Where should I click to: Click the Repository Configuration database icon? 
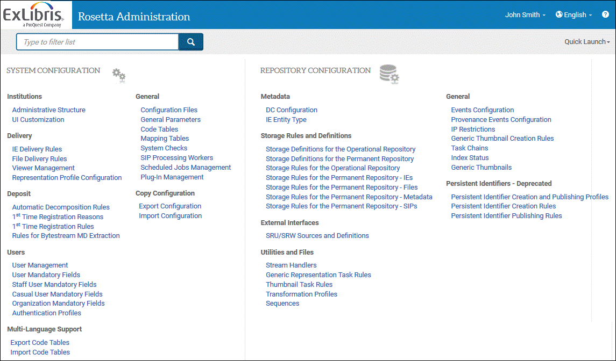click(389, 74)
